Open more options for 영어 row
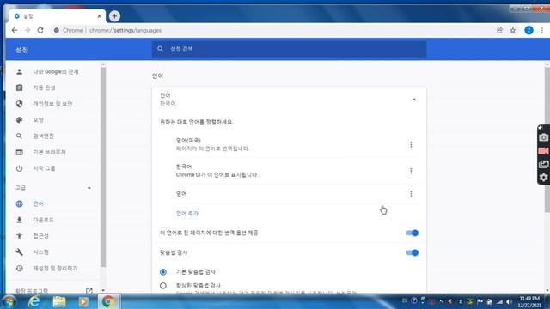Image resolution: width=550 pixels, height=309 pixels. (x=411, y=194)
